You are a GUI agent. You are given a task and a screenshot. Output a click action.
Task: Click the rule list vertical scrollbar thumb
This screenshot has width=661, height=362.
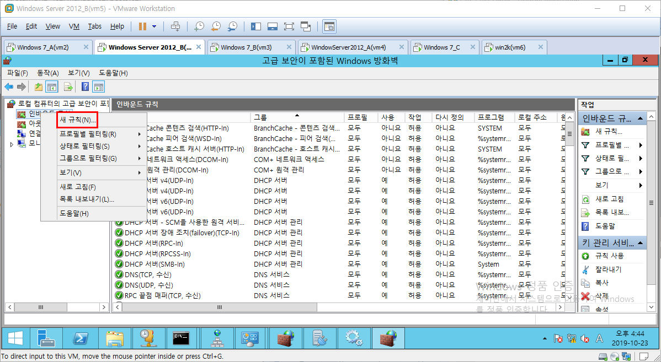click(x=569, y=134)
